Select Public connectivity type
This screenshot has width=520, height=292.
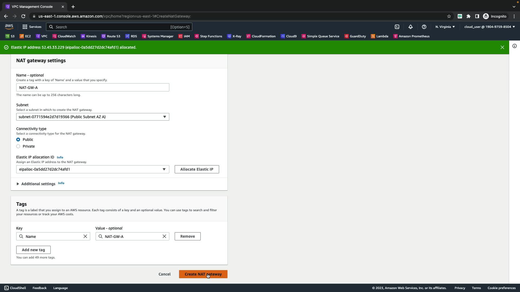[18, 140]
